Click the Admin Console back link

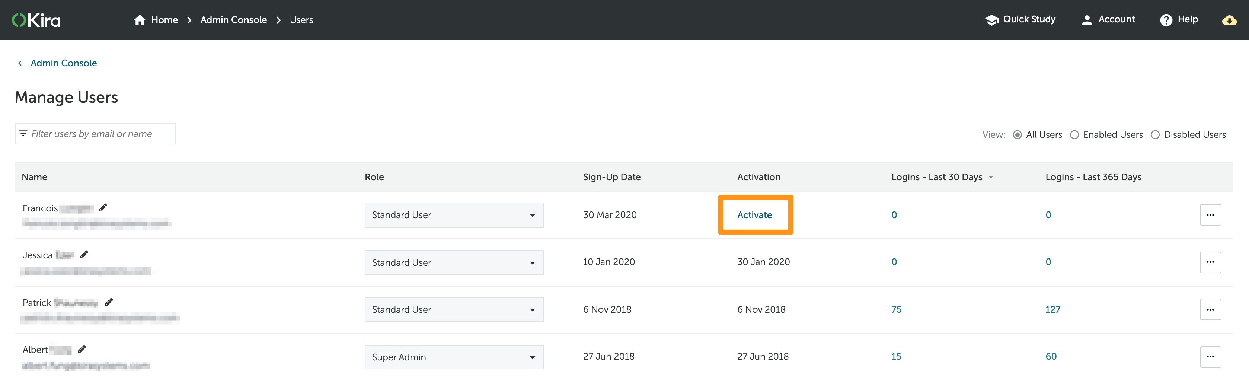point(64,63)
